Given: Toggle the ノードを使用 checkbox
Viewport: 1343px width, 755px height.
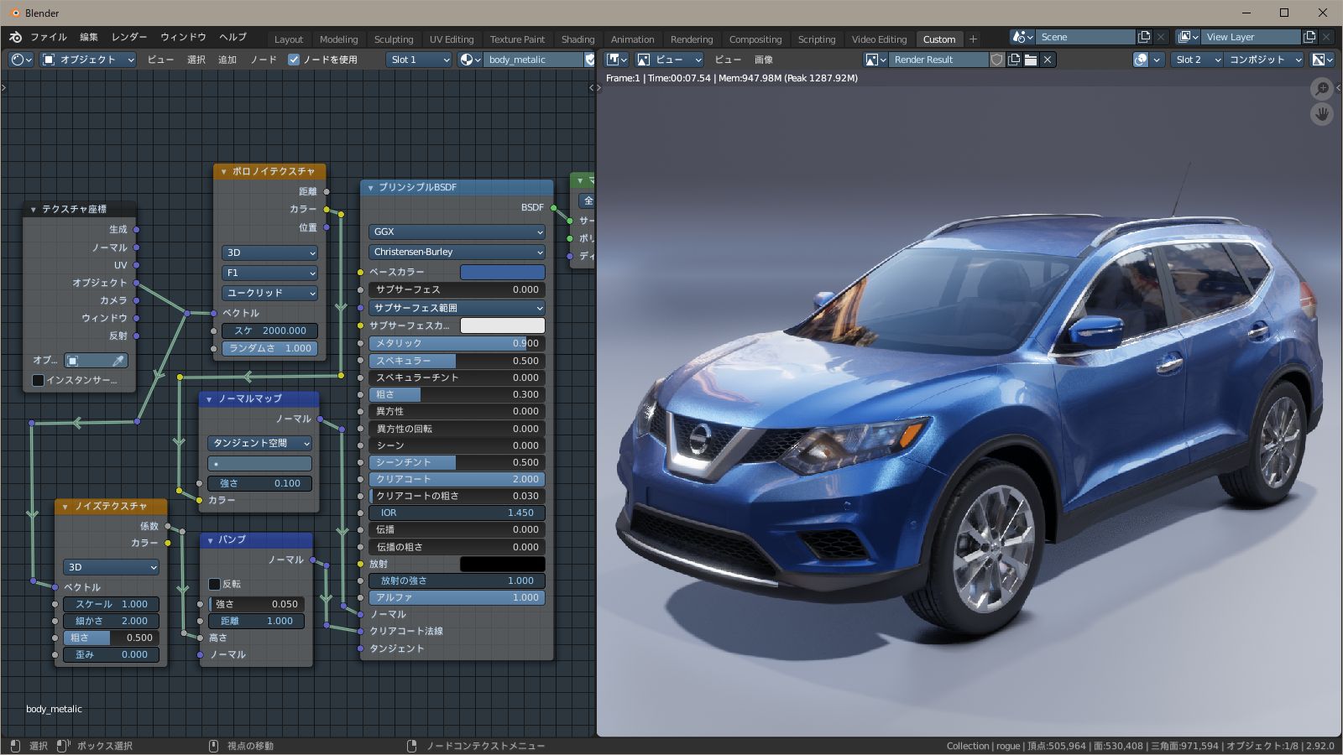Looking at the screenshot, I should (294, 60).
